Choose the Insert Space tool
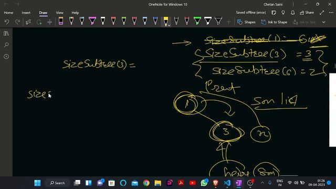The width and height of the screenshot is (336, 189). [x=49, y=22]
